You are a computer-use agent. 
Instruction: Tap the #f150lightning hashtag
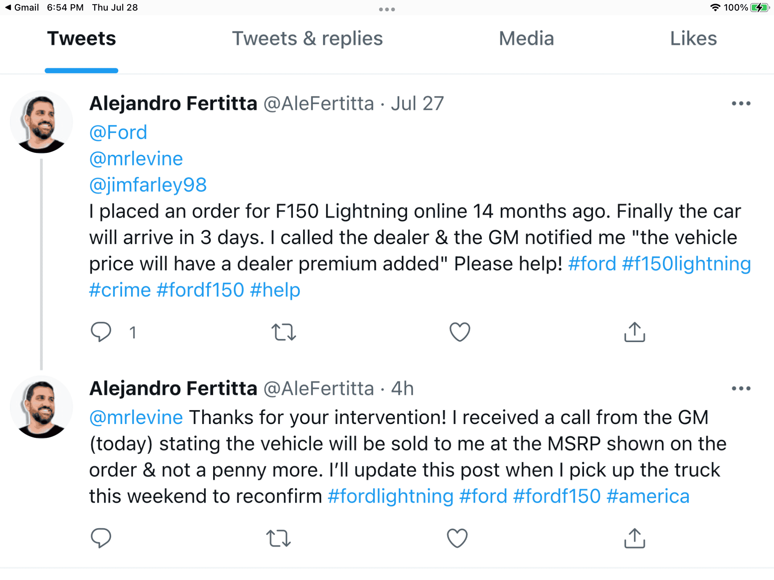(x=686, y=264)
